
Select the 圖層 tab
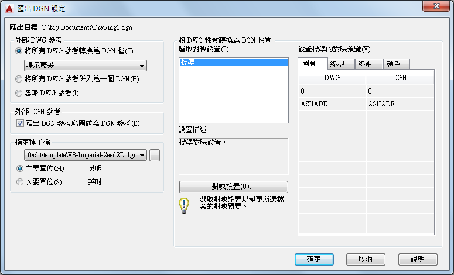pos(313,63)
